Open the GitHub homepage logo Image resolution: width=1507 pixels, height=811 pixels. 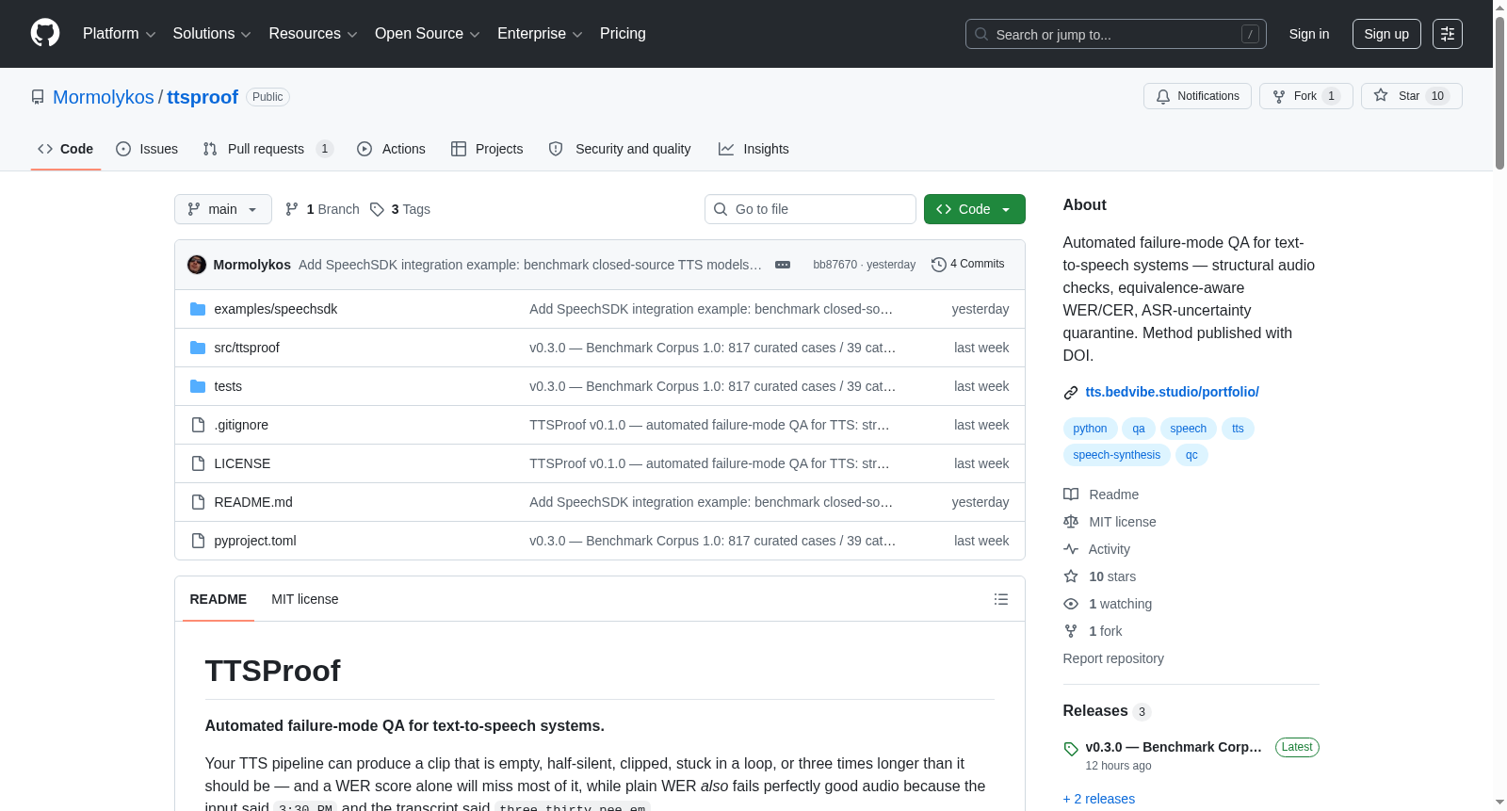point(45,34)
